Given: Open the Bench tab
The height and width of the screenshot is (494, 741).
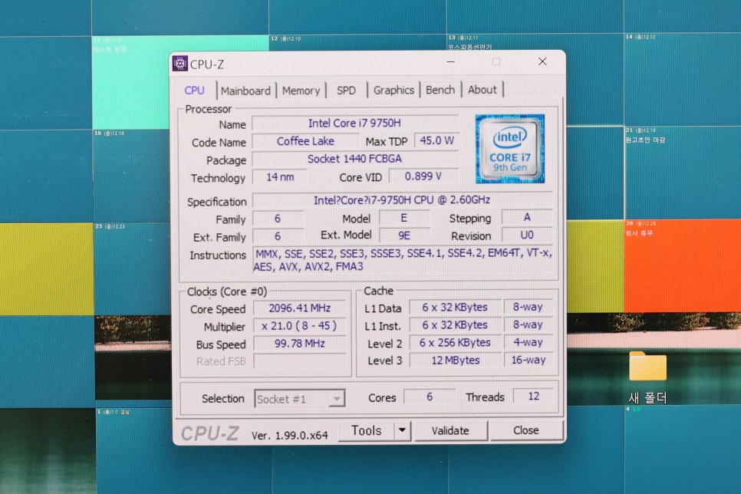Looking at the screenshot, I should coord(440,90).
